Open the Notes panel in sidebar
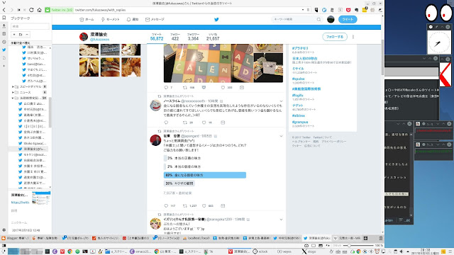Viewport: 454px width, 255px height. click(x=4, y=34)
